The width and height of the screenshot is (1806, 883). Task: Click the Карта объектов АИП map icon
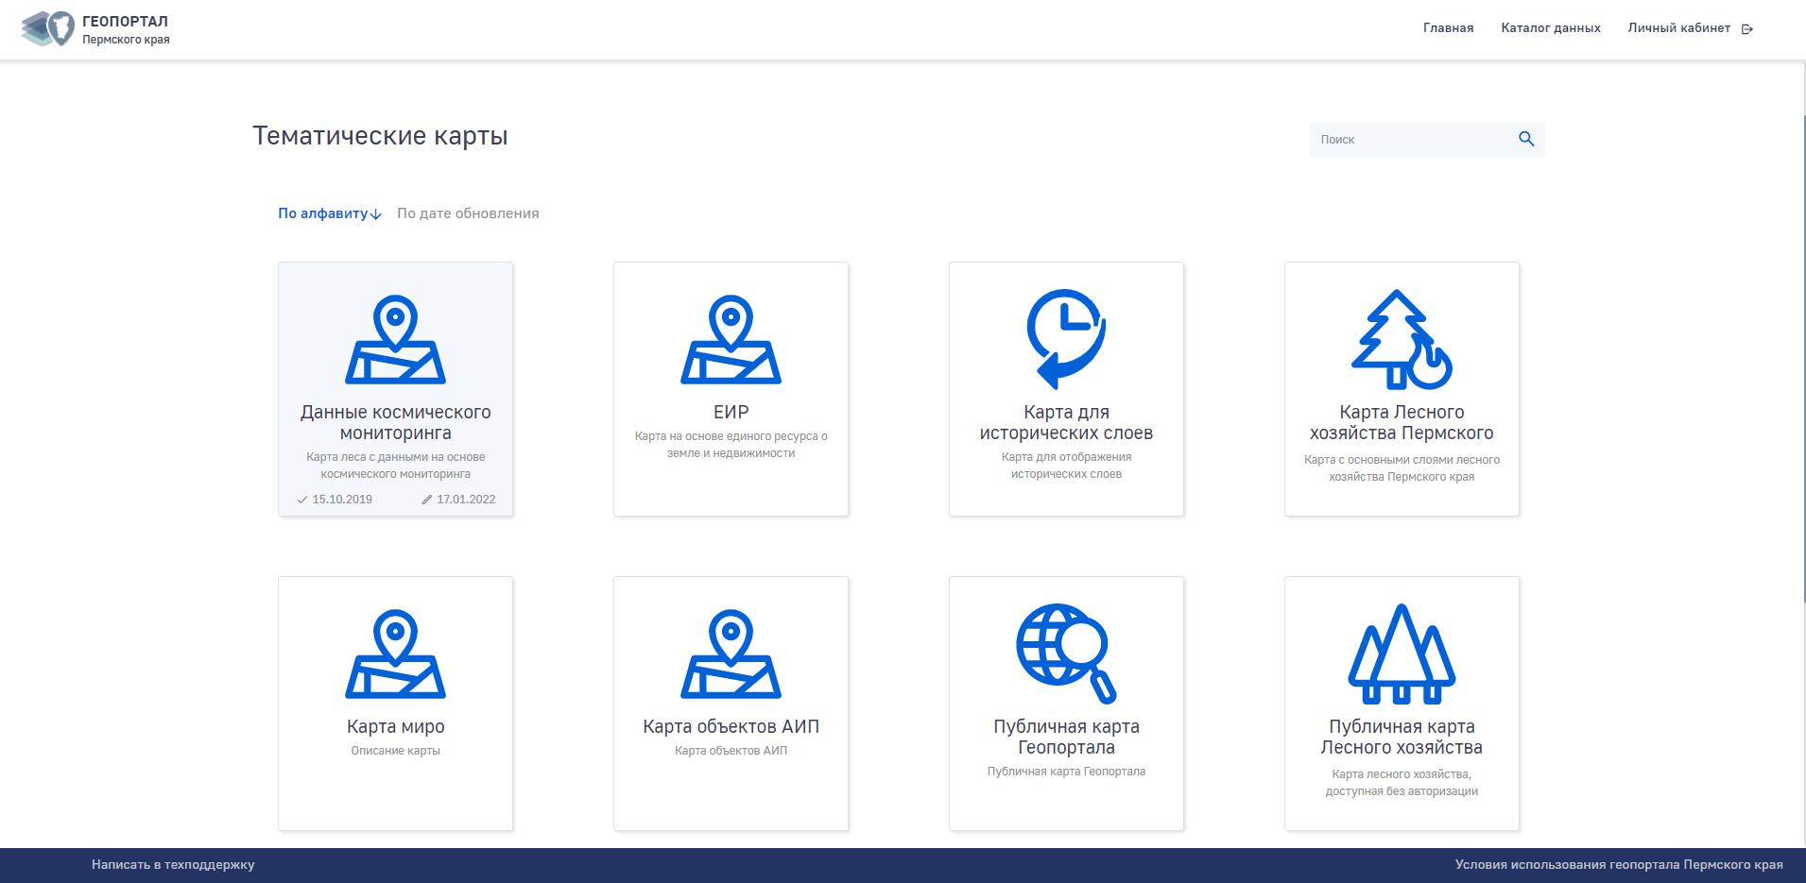point(731,654)
